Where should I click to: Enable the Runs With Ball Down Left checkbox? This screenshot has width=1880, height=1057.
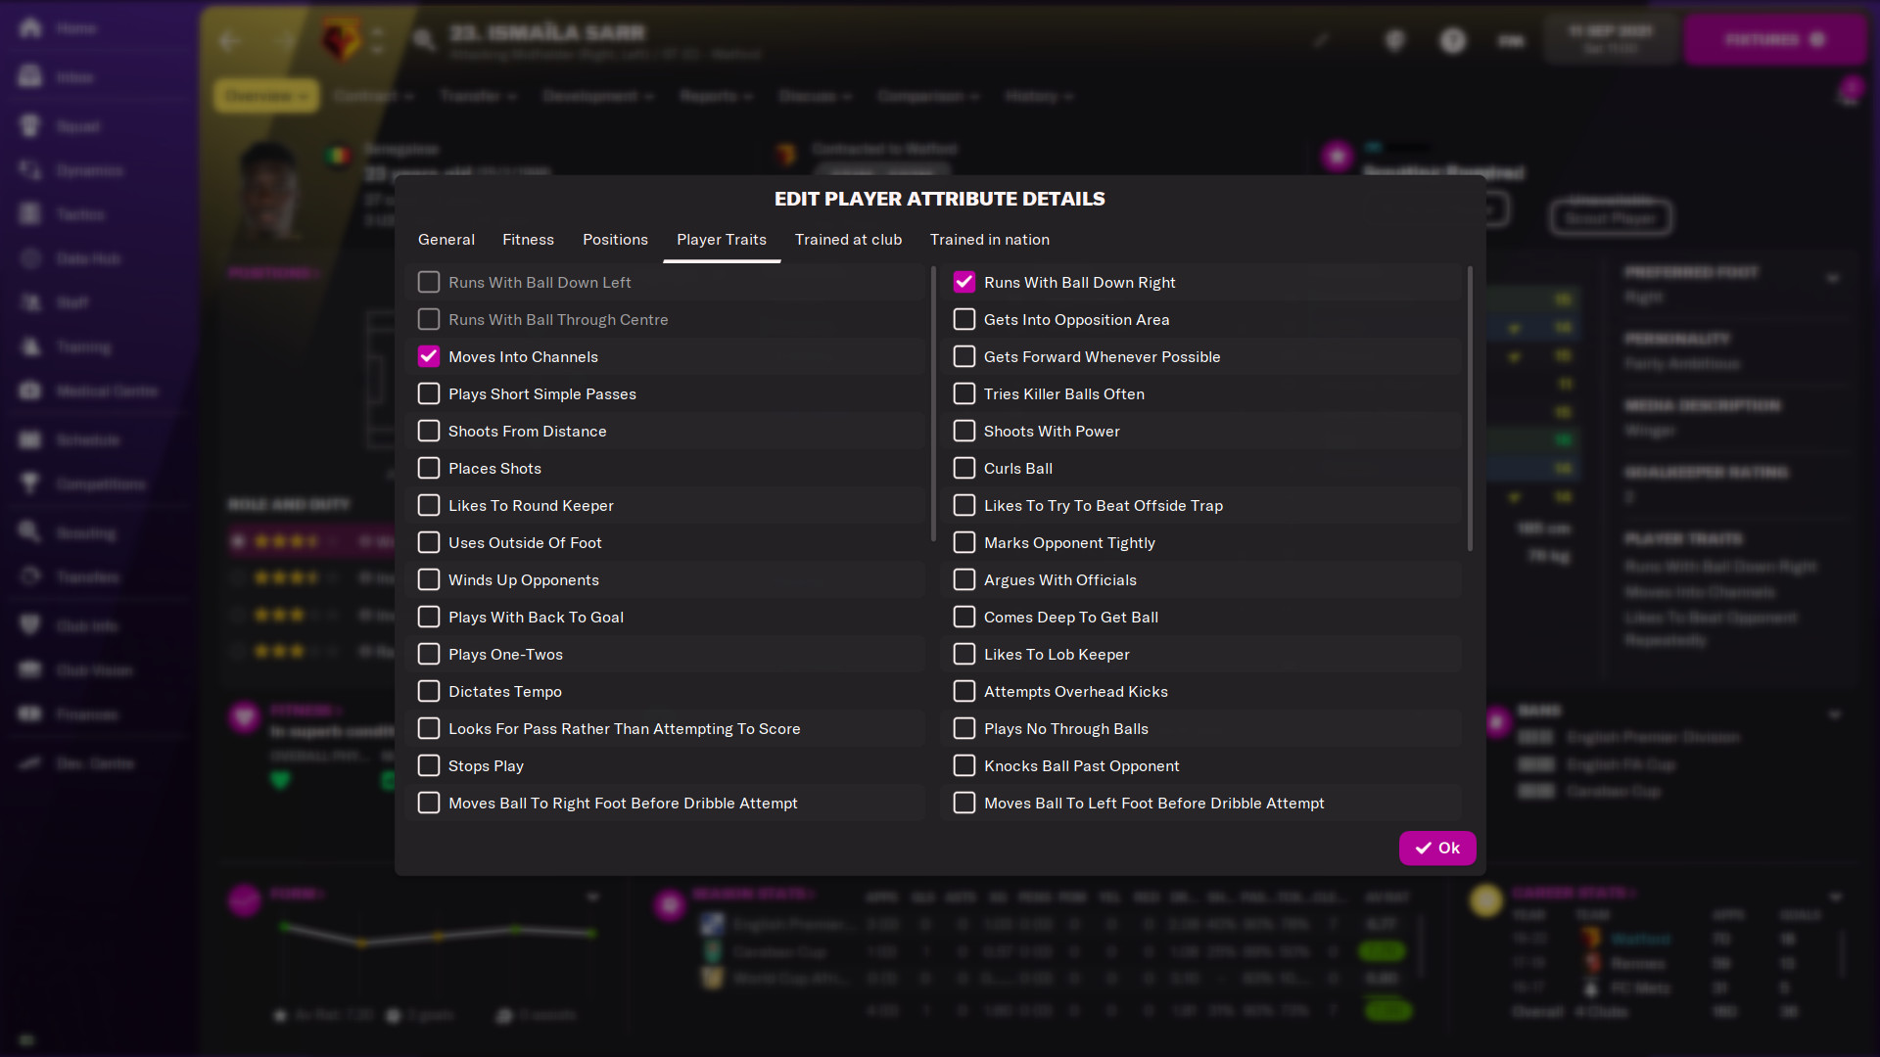[x=430, y=281]
